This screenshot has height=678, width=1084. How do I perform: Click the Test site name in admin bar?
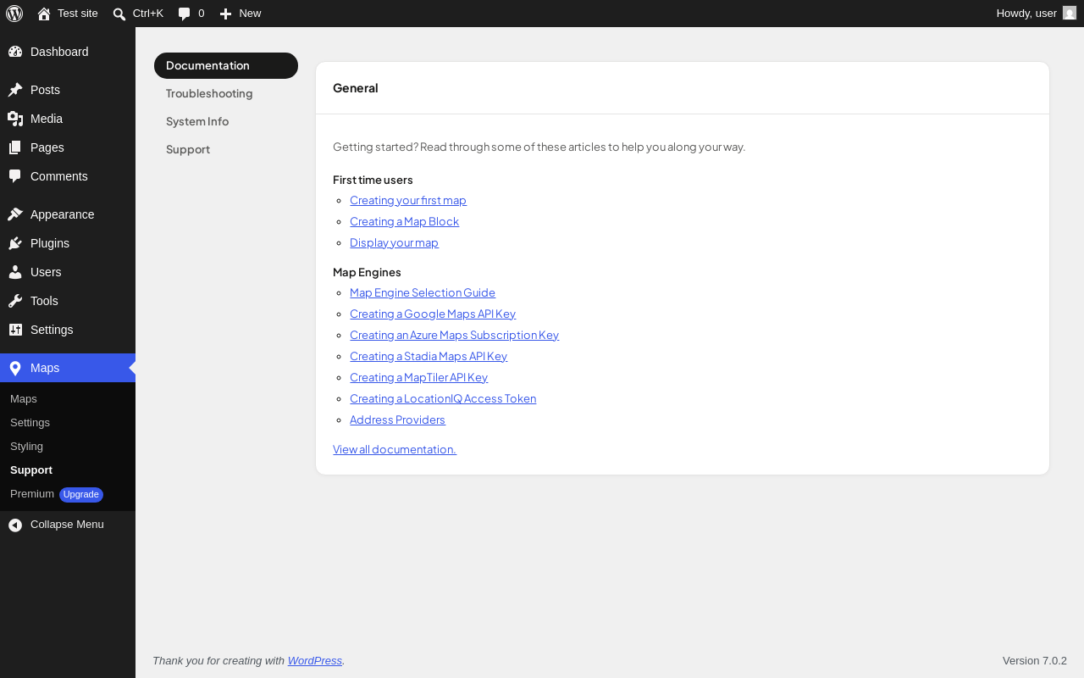click(x=78, y=13)
